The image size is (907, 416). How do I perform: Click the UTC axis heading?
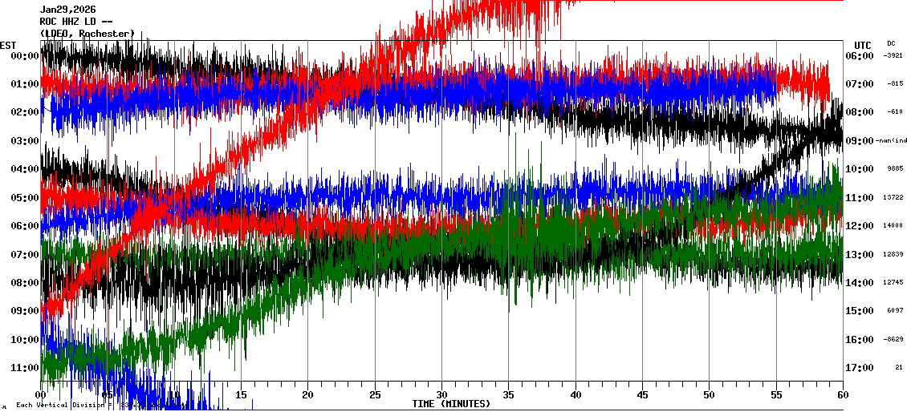[863, 45]
